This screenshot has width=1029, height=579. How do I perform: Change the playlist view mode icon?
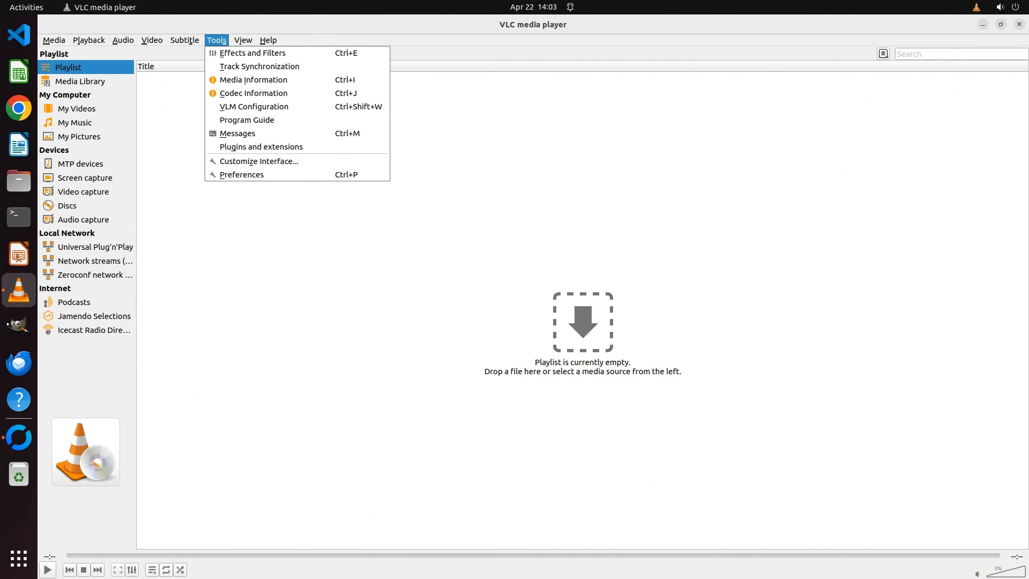pyautogui.click(x=883, y=54)
